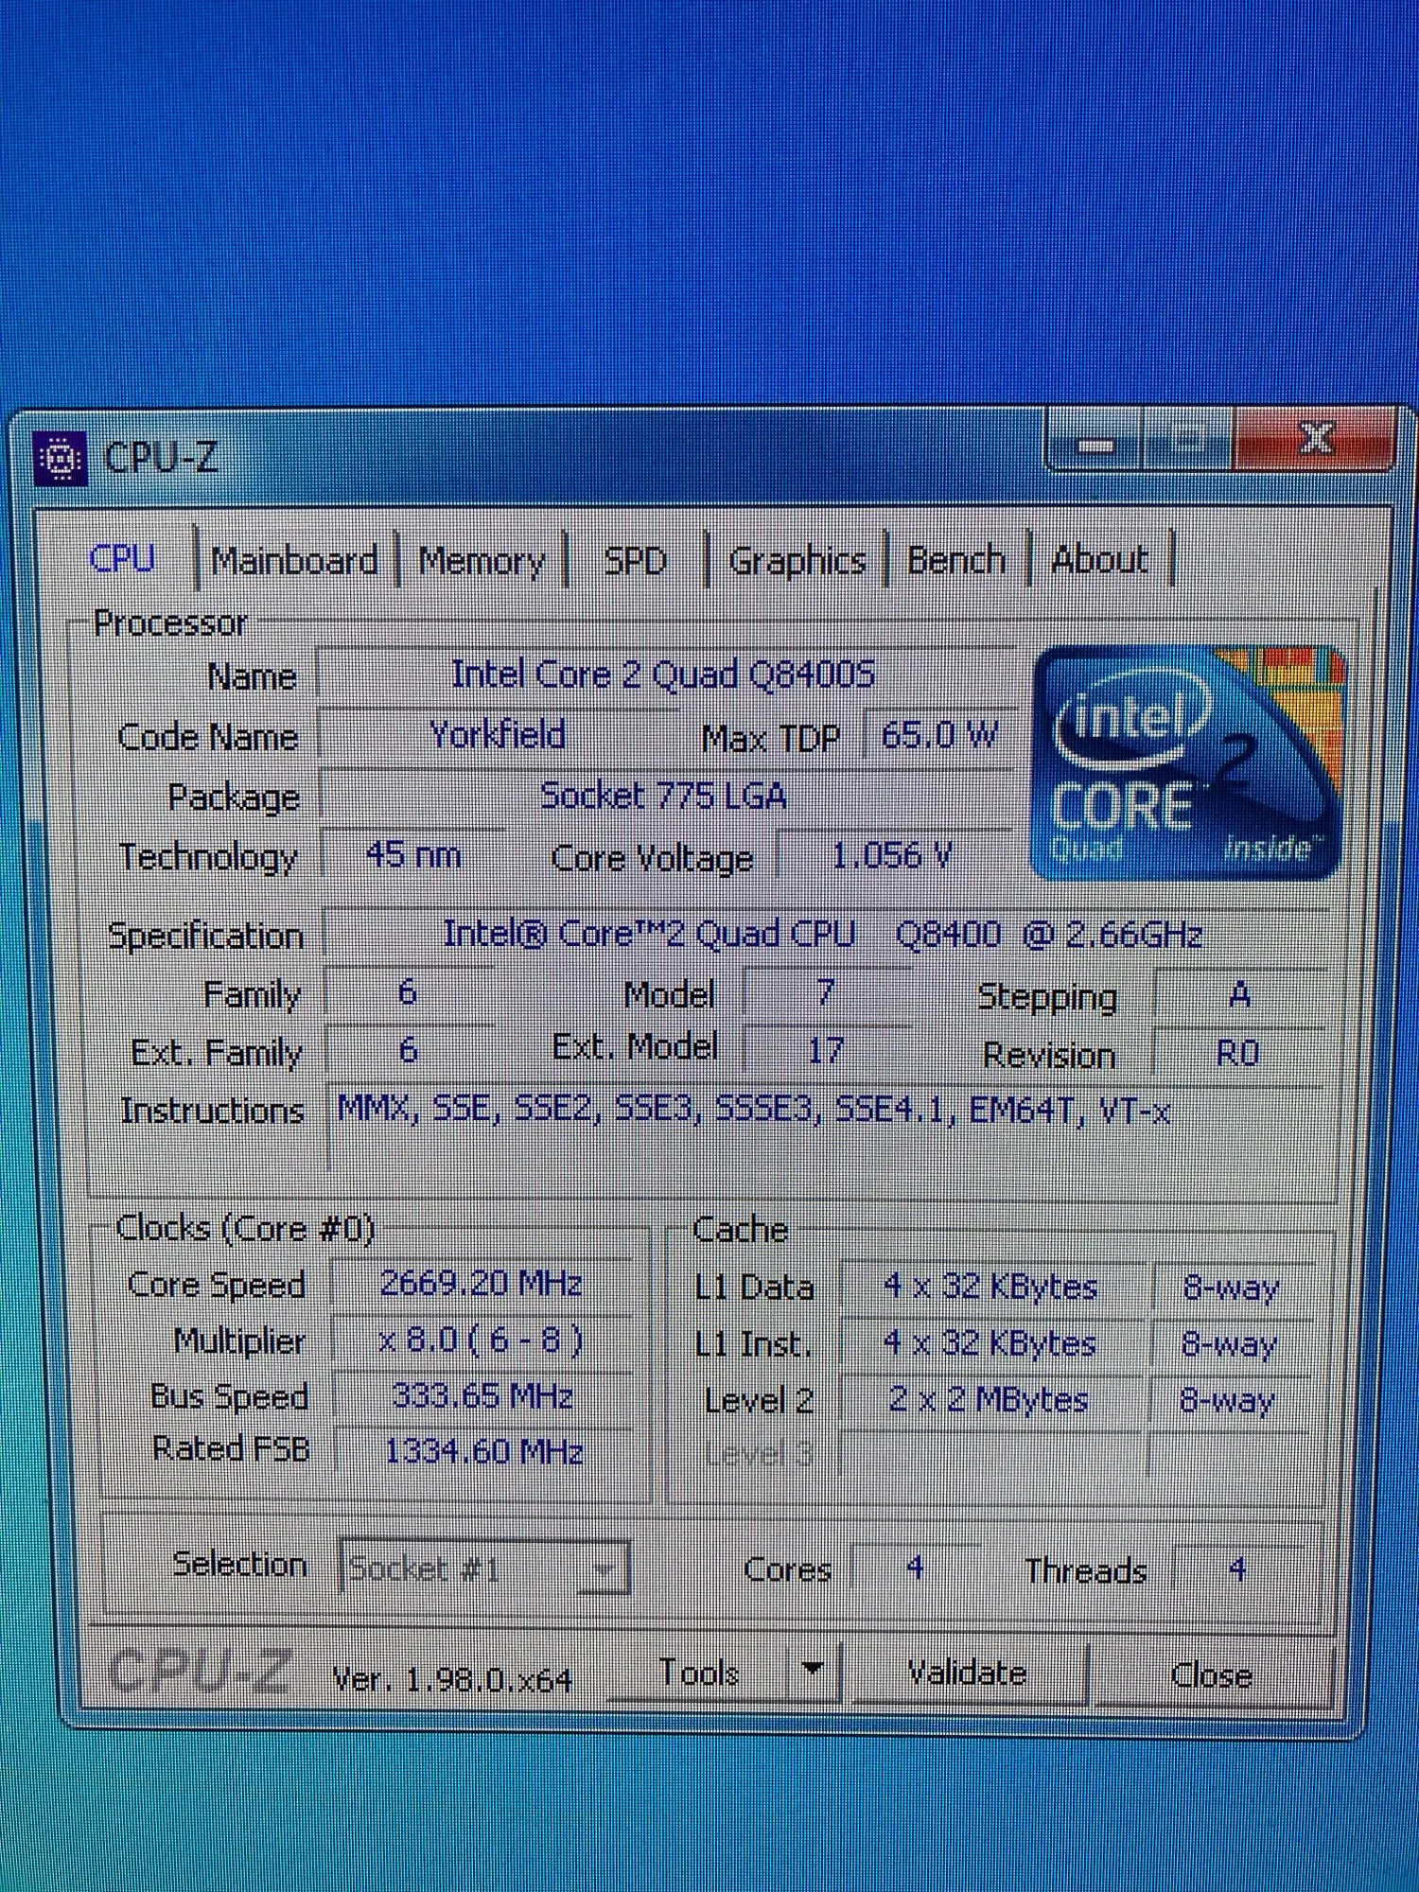This screenshot has height=1892, width=1419.
Task: Click the Threads count value
Action: coord(1236,1571)
